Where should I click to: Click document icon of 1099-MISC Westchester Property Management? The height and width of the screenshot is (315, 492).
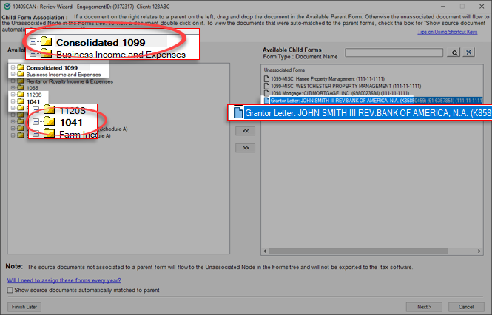click(x=266, y=86)
